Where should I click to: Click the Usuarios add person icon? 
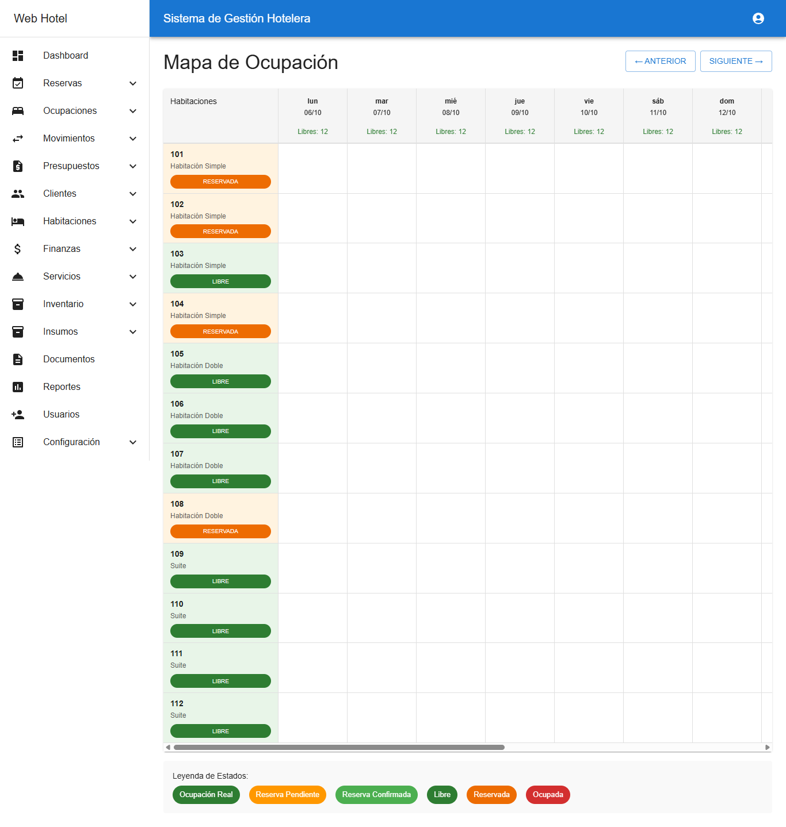point(18,415)
